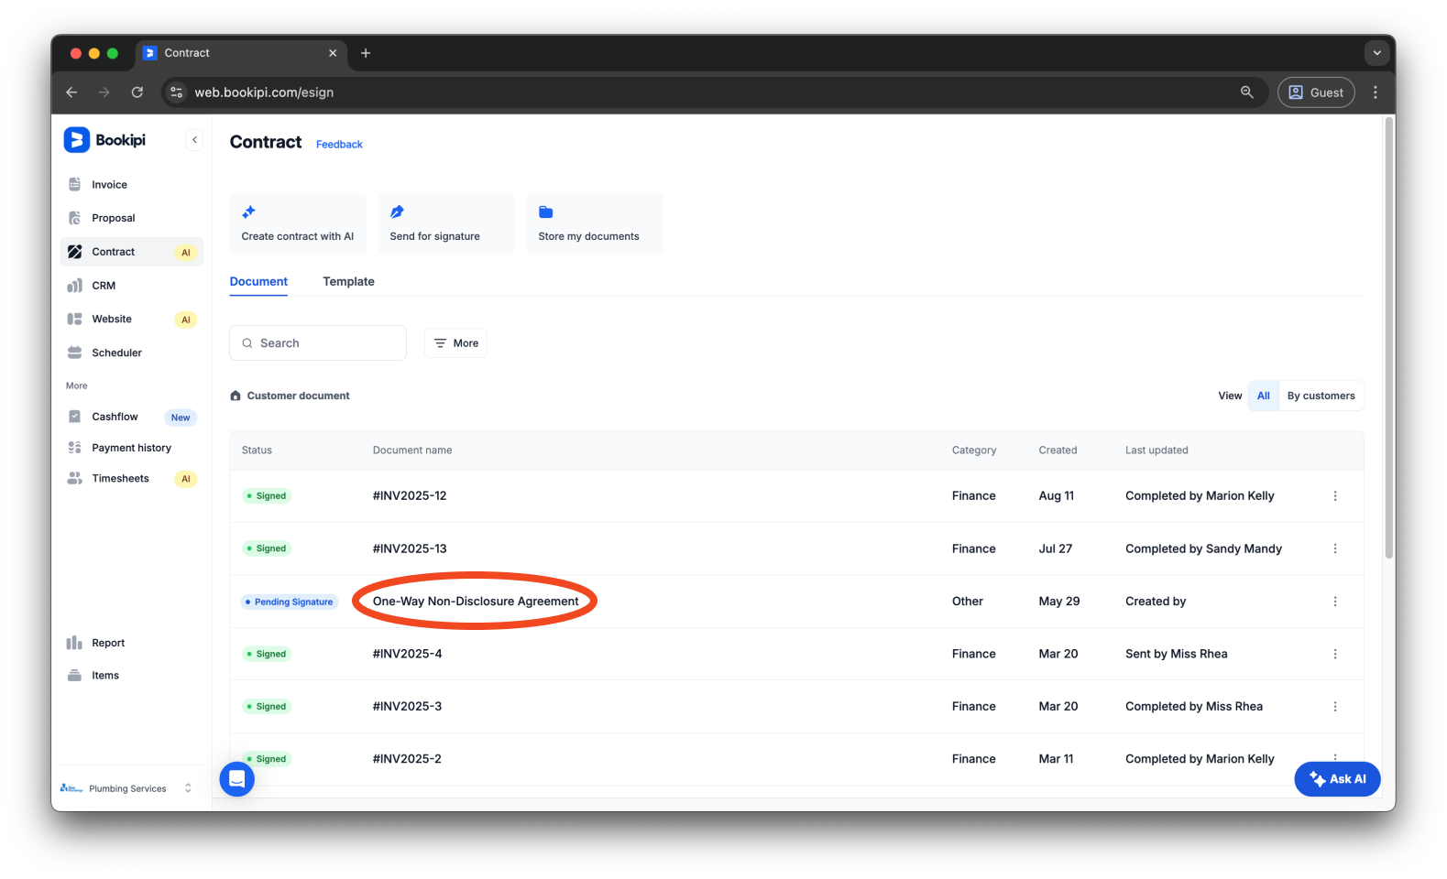Open the chat support bubble
The height and width of the screenshot is (879, 1447).
(236, 779)
